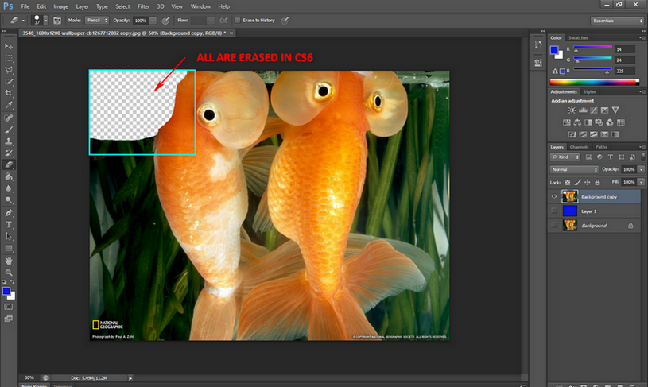Toggle lock transparent pixels
This screenshot has height=387, width=648.
coord(568,182)
